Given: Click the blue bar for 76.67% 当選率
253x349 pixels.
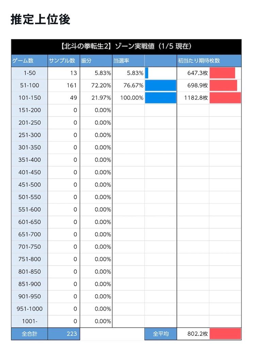Looking at the screenshot, I should pyautogui.click(x=160, y=86).
